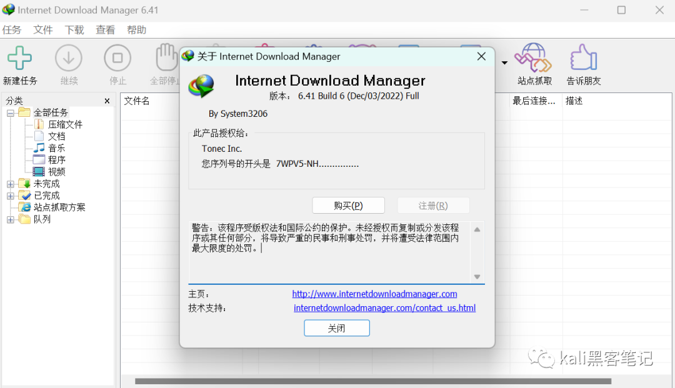
Task: Click the 关闭 button in About dialog
Action: pyautogui.click(x=337, y=328)
